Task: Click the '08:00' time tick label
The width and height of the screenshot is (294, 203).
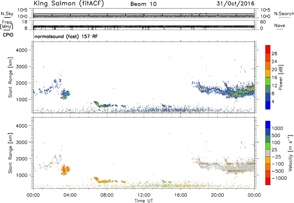Action: pyautogui.click(x=107, y=195)
